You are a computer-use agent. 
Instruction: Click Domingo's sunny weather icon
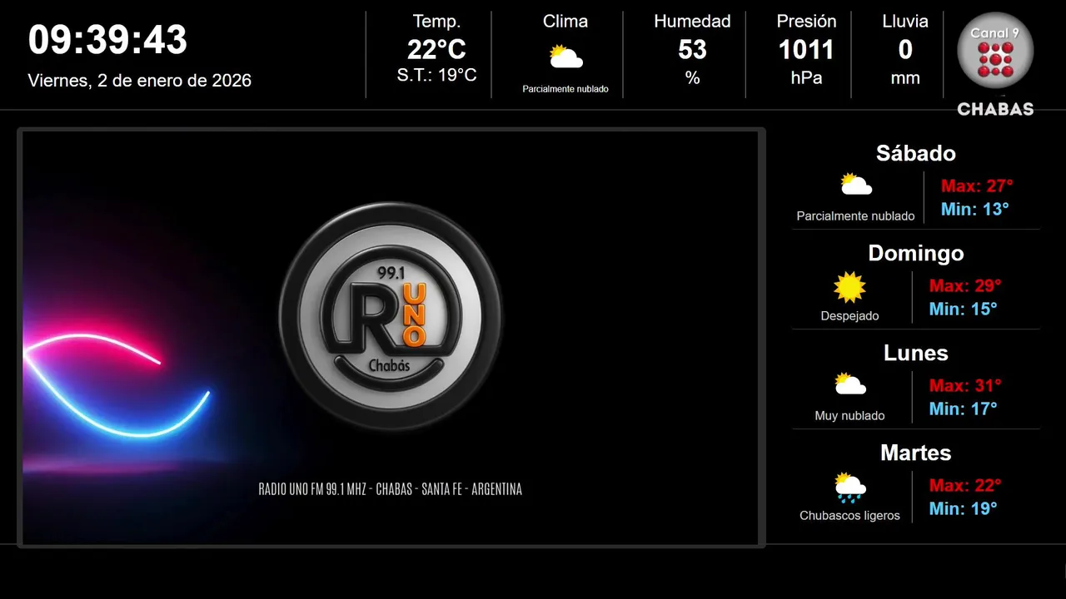click(x=849, y=287)
